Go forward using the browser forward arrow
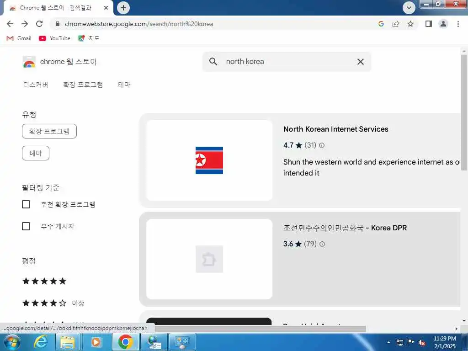The width and height of the screenshot is (468, 351). point(25,24)
